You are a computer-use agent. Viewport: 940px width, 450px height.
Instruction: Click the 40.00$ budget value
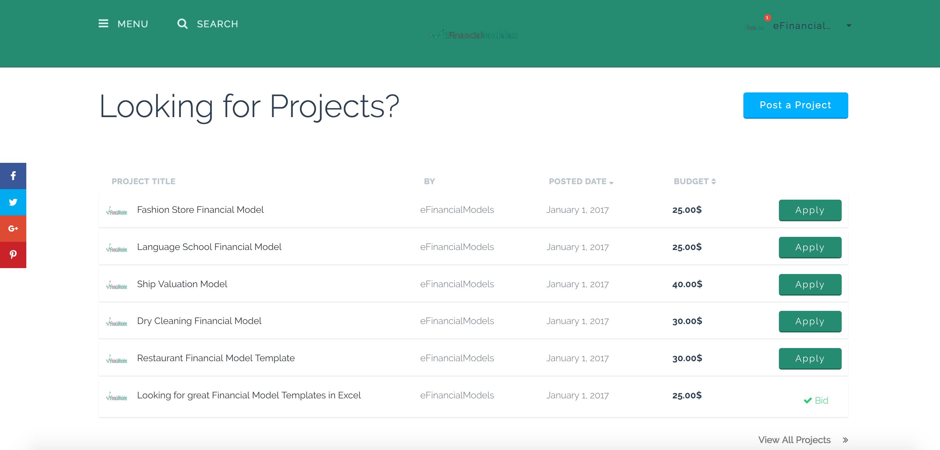(687, 284)
